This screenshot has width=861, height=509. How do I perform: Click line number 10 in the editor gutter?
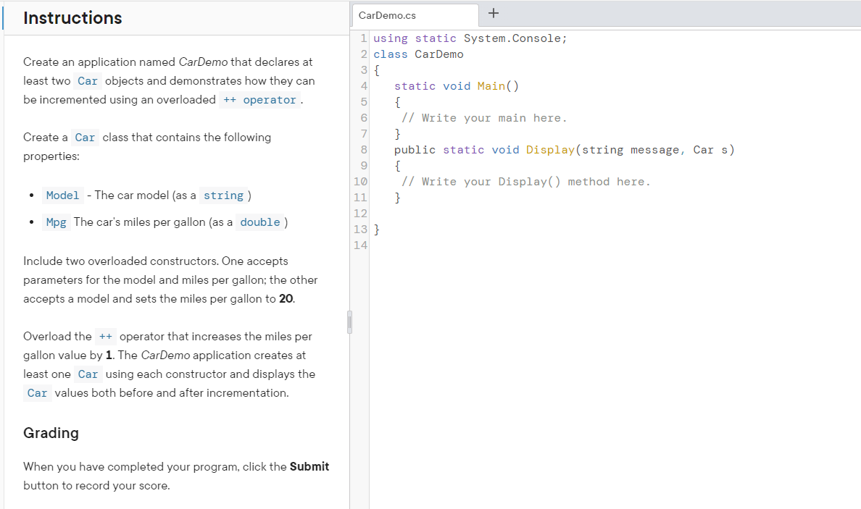point(361,181)
